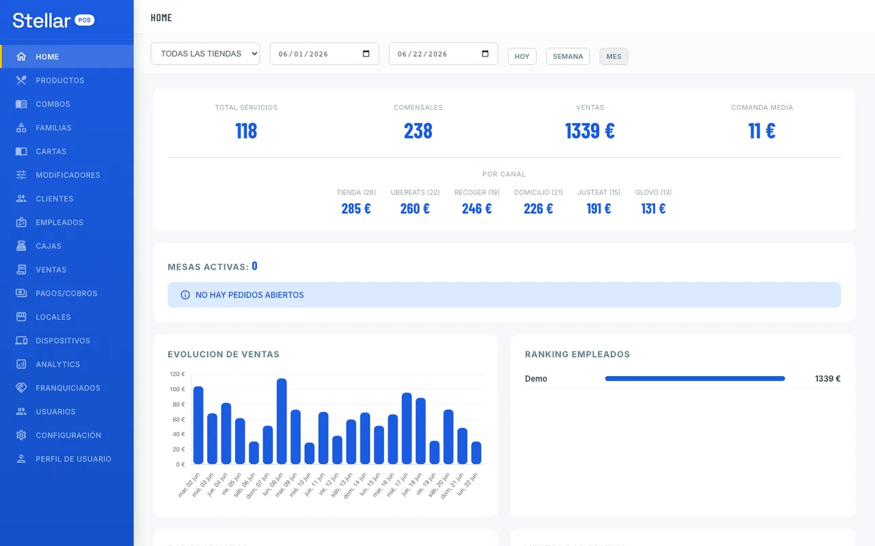Image resolution: width=875 pixels, height=546 pixels.
Task: Click the Modificadores sliders icon
Action: (21, 175)
